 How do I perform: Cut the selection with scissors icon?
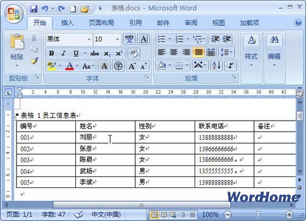pyautogui.click(x=34, y=38)
